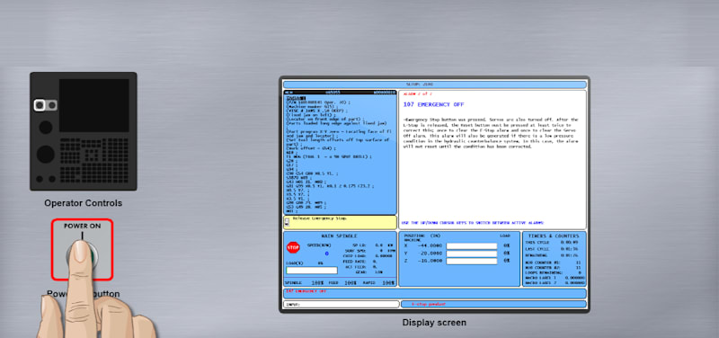Screen dimensions: 719x338
Task: Click the small icon in the yellow message box
Action: pyautogui.click(x=287, y=222)
